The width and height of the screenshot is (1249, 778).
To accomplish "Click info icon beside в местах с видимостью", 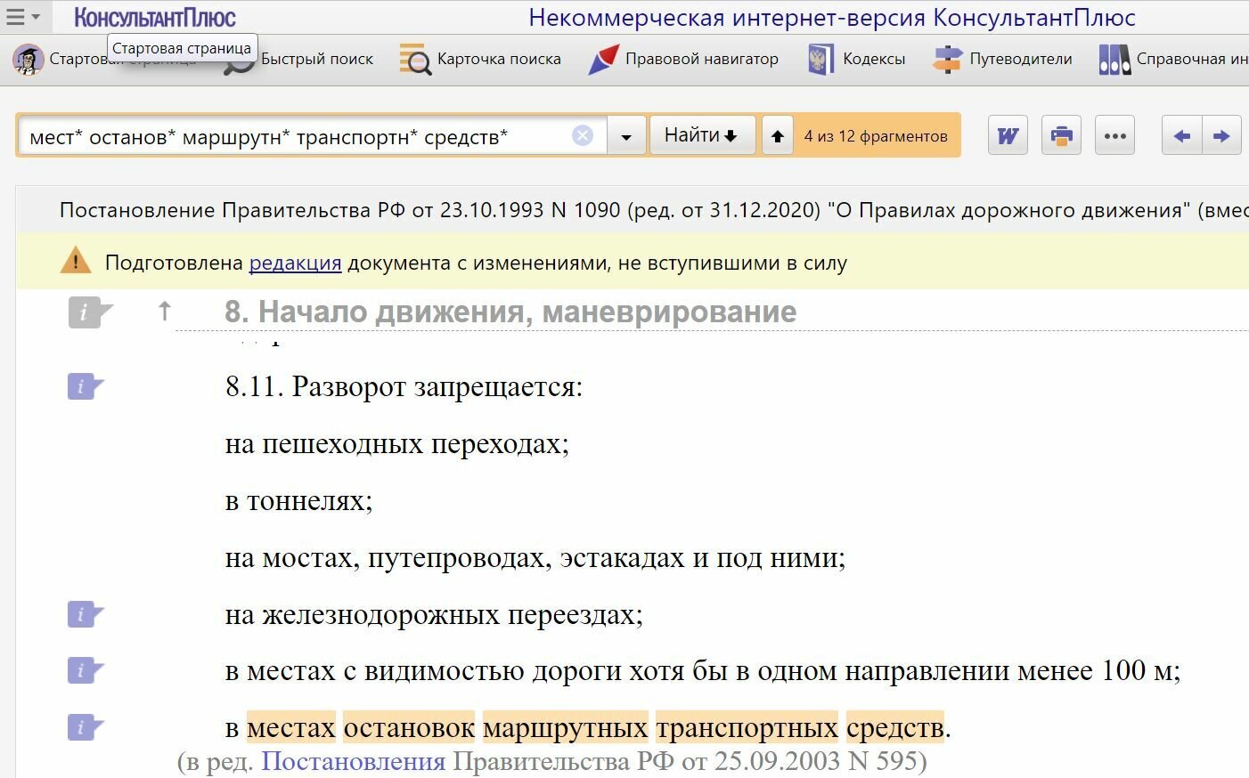I will [85, 670].
